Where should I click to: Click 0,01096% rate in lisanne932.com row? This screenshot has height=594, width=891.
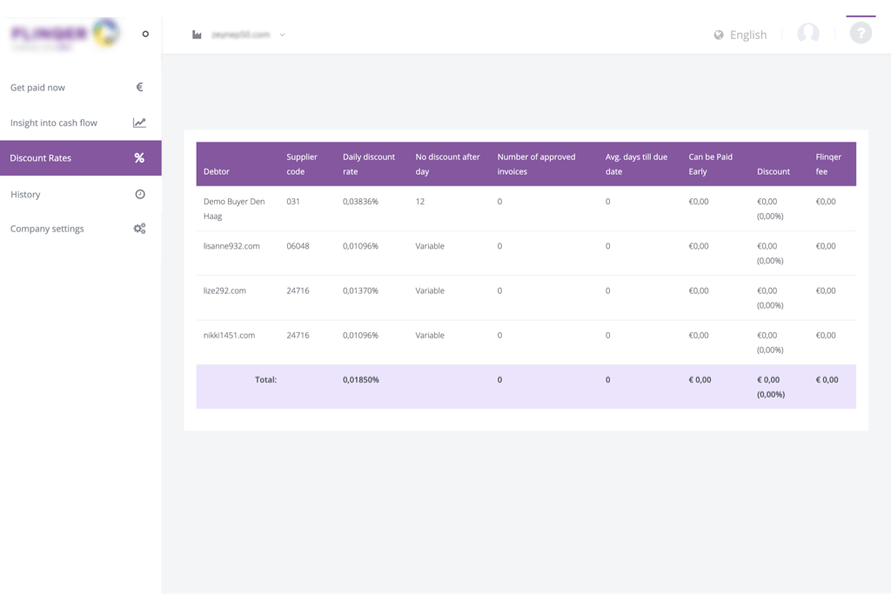(360, 246)
